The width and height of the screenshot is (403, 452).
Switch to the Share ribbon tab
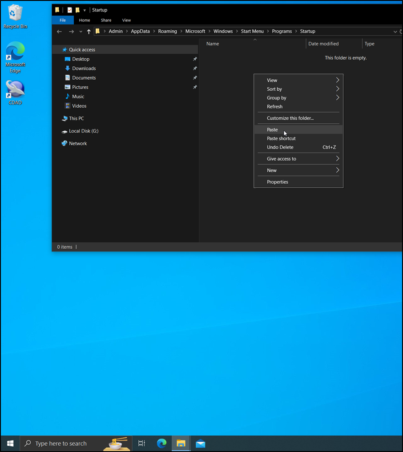[x=106, y=20]
